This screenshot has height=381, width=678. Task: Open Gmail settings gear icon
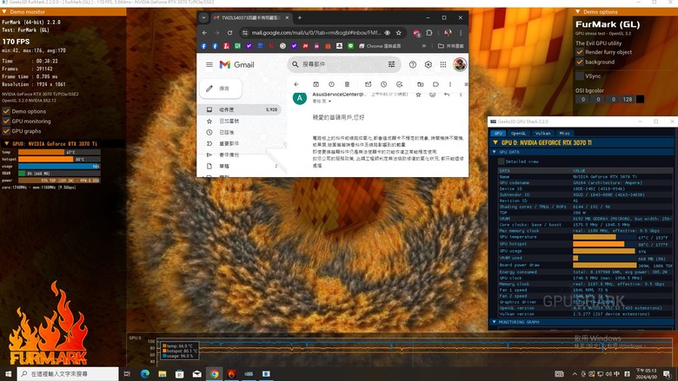pos(428,65)
